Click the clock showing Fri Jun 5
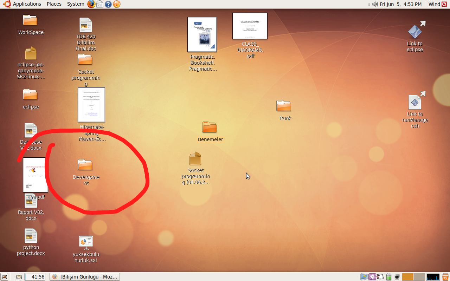 400,4
